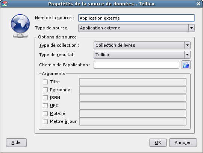The image size is (203, 153).
Task: Click the folder browse icon for application path
Action: point(186,65)
